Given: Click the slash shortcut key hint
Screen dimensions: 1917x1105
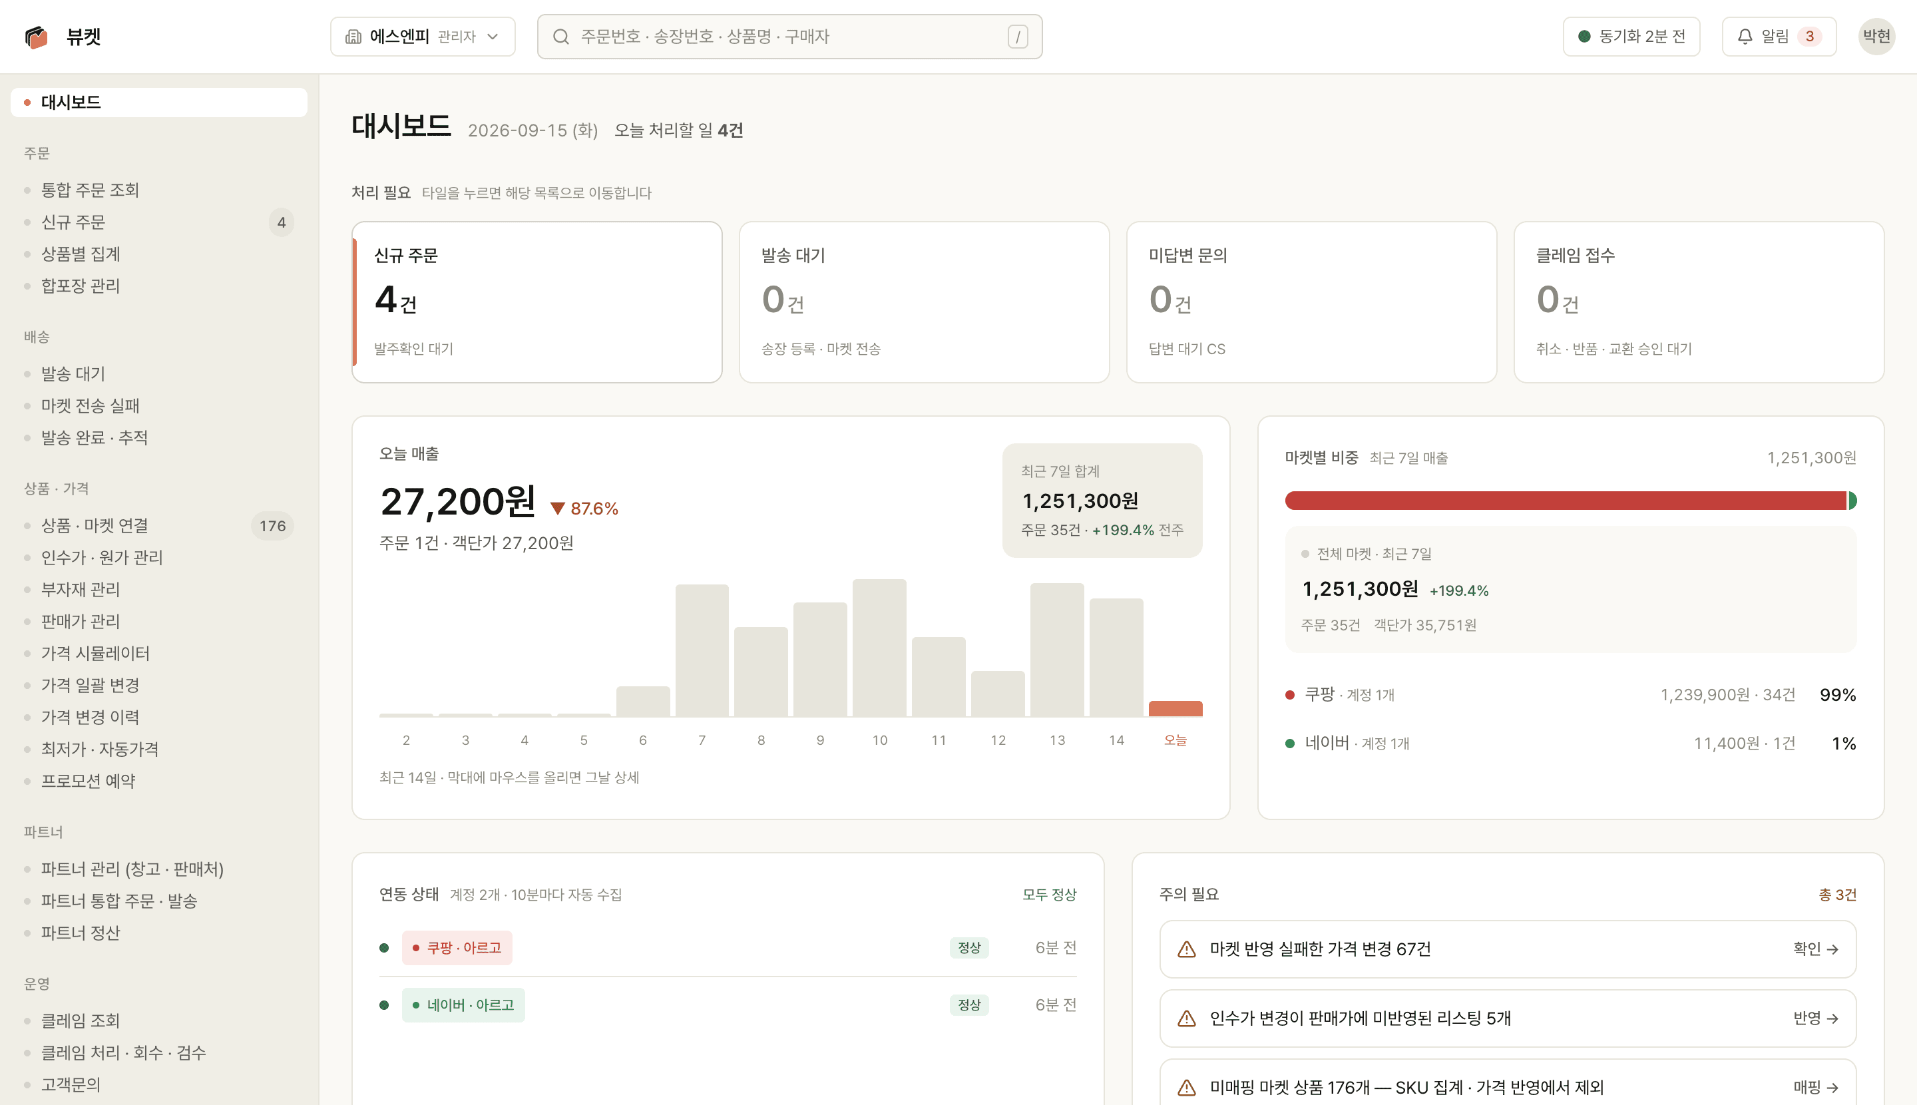Looking at the screenshot, I should [1018, 37].
